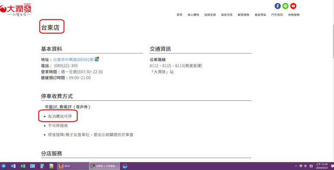
Task: Open the Calculator taskbar icon
Action: [x=42, y=166]
